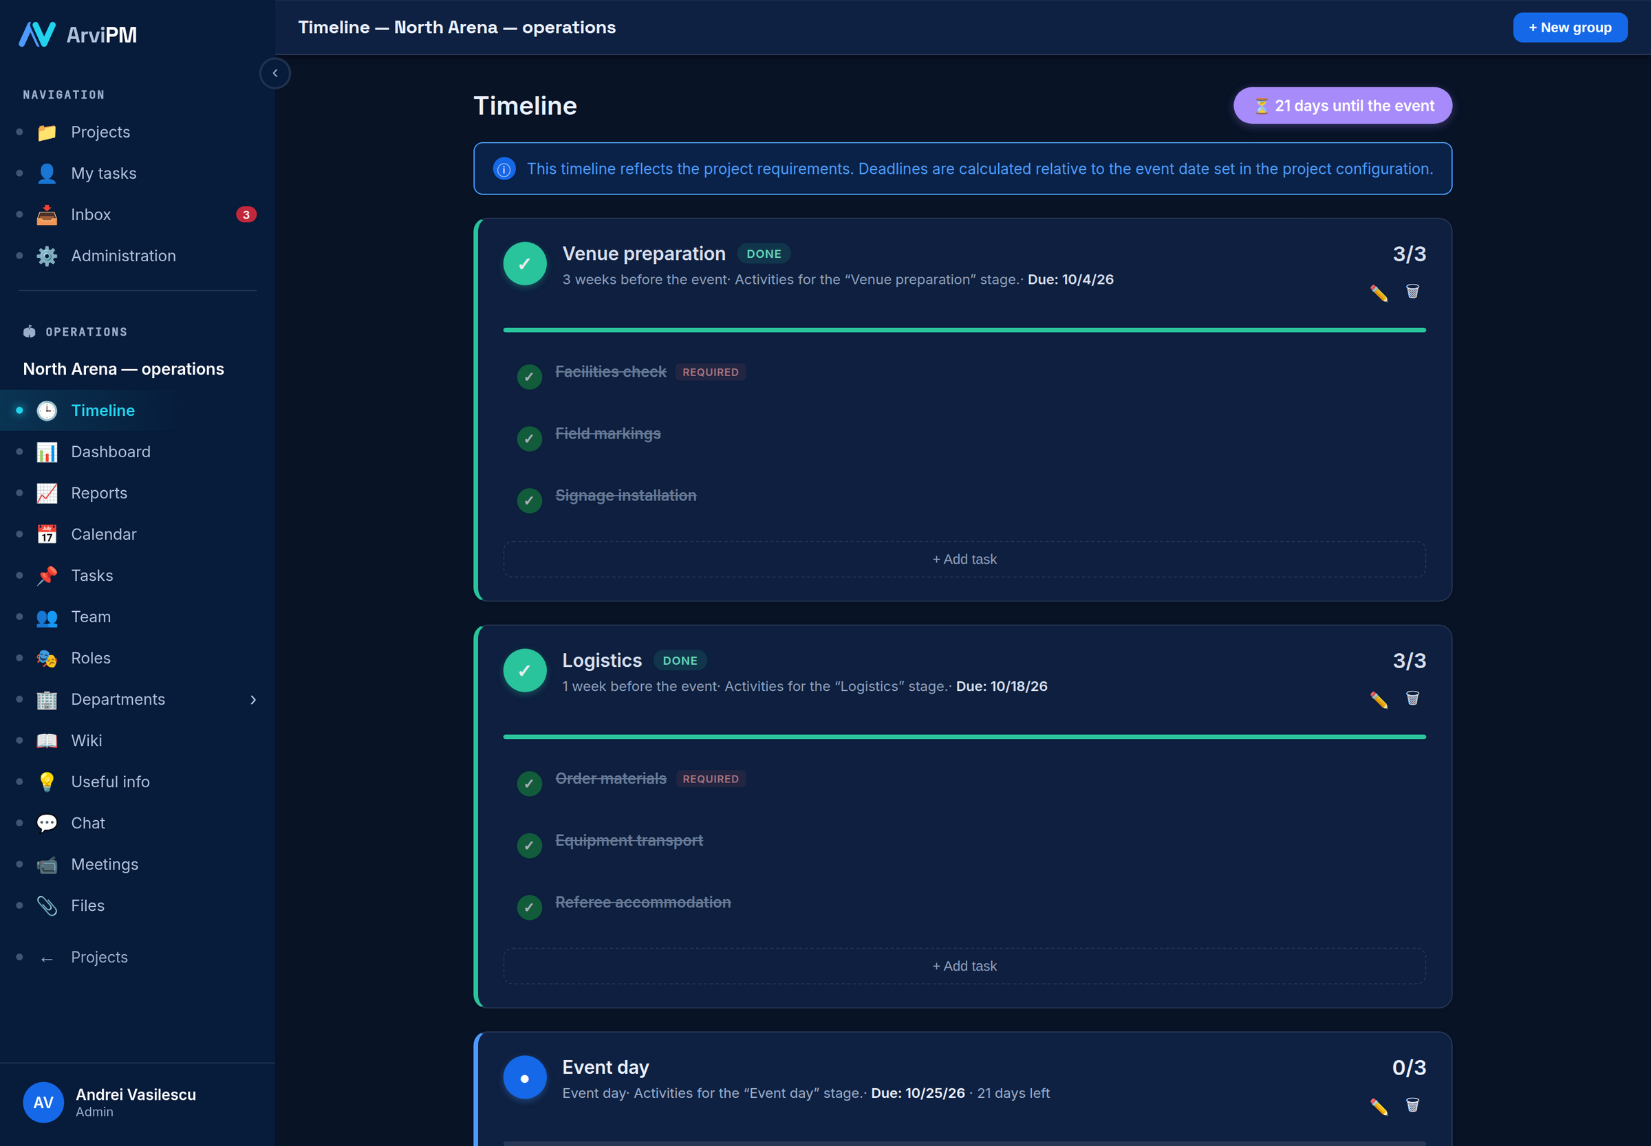The image size is (1651, 1146).
Task: Collapse the sidebar with the chevron button
Action: click(x=274, y=74)
